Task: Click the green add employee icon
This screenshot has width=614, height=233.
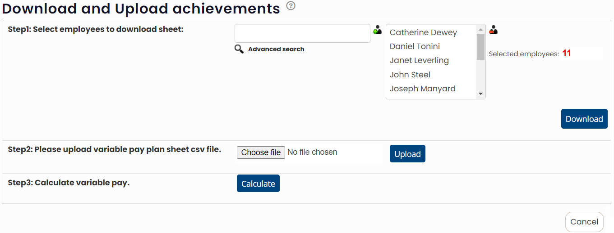Action: (378, 30)
